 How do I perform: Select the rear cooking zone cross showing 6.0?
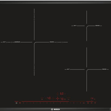[58, 94]
